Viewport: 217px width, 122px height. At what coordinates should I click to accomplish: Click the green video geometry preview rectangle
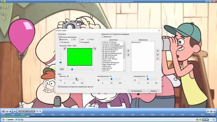[x=80, y=57]
